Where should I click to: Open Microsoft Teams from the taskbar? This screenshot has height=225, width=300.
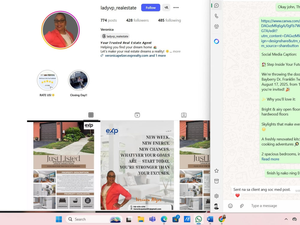pos(152,219)
